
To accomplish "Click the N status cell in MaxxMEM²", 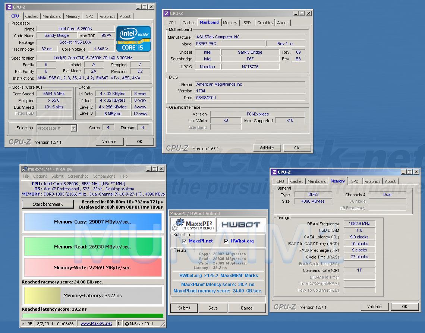I will coord(119,324).
